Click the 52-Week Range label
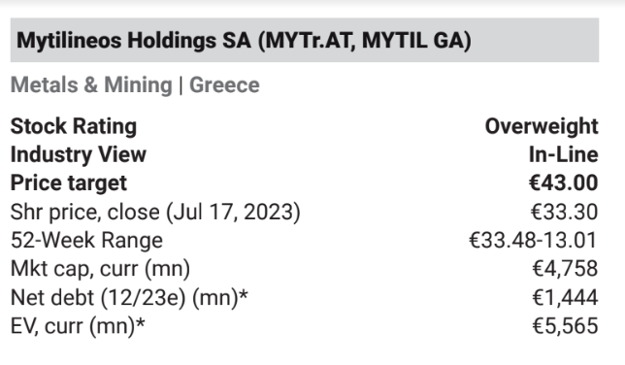Image resolution: width=625 pixels, height=365 pixels. (x=87, y=241)
